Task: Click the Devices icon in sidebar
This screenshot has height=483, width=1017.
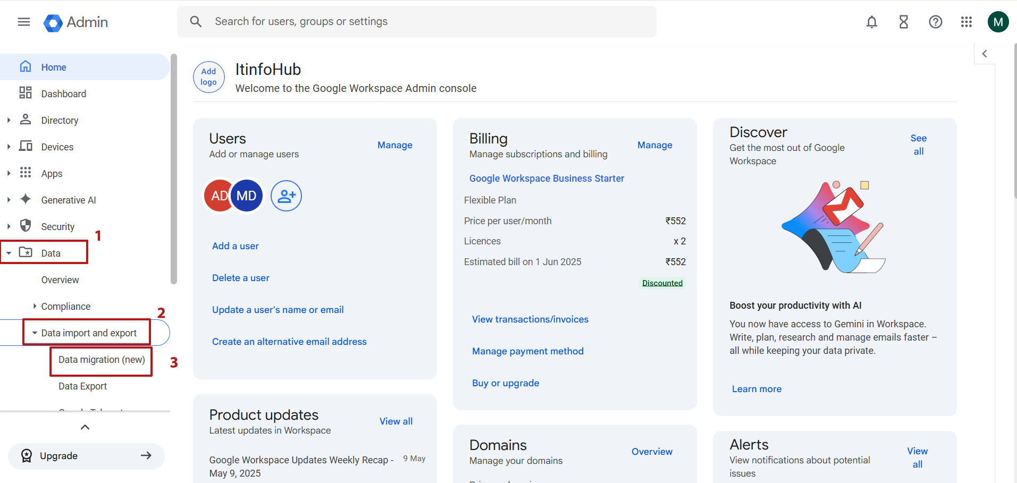Action: pos(26,146)
